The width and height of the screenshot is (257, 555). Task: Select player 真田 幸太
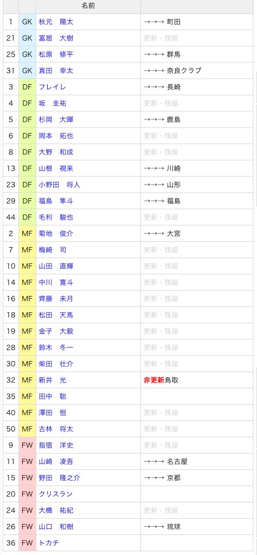[56, 71]
